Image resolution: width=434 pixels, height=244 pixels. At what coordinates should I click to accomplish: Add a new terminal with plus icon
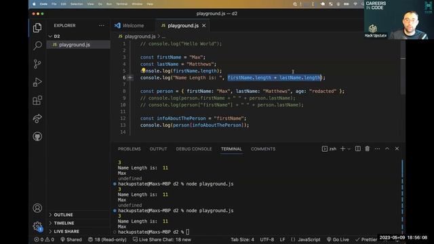coord(342,149)
